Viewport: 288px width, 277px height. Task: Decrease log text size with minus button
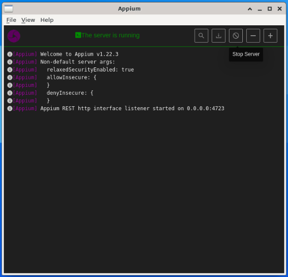click(253, 36)
